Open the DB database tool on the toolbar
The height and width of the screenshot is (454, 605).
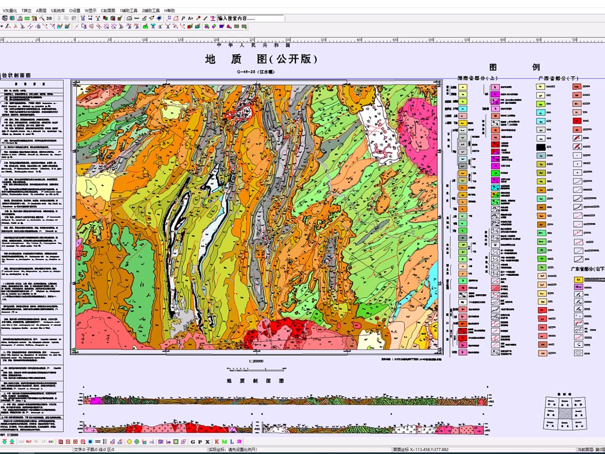49,18
